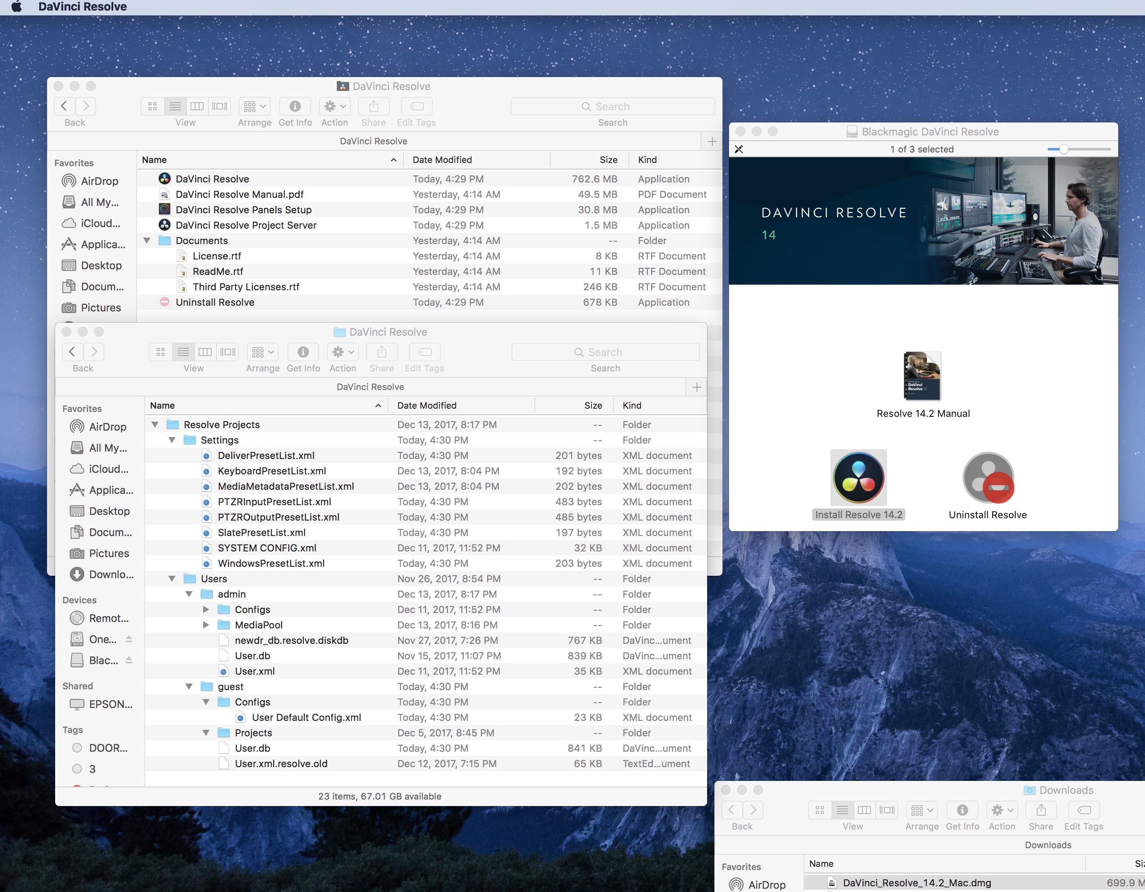Screen dimensions: 1145x892
Task: Click Get Info in the Downloads window
Action: 962,810
